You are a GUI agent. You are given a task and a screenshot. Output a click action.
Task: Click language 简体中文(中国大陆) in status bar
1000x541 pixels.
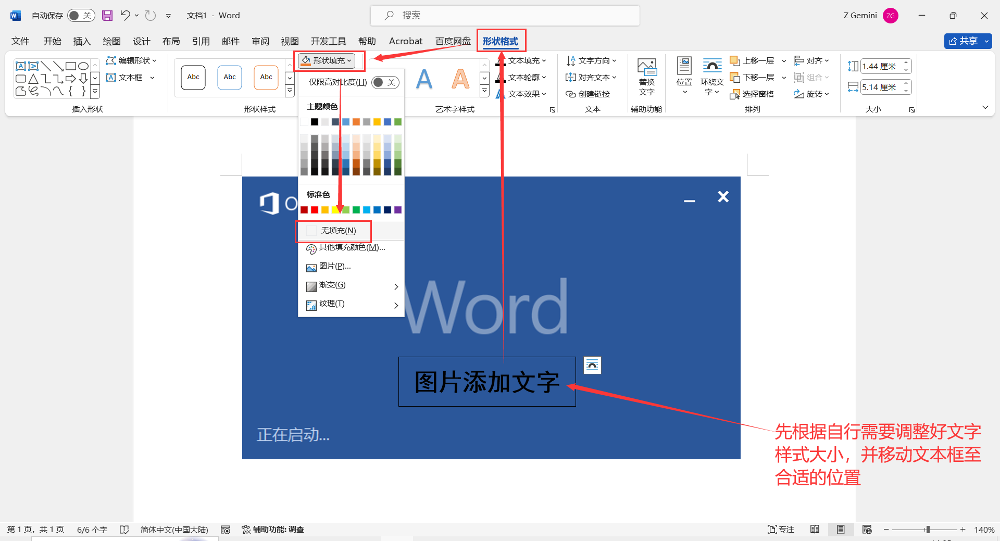[174, 530]
